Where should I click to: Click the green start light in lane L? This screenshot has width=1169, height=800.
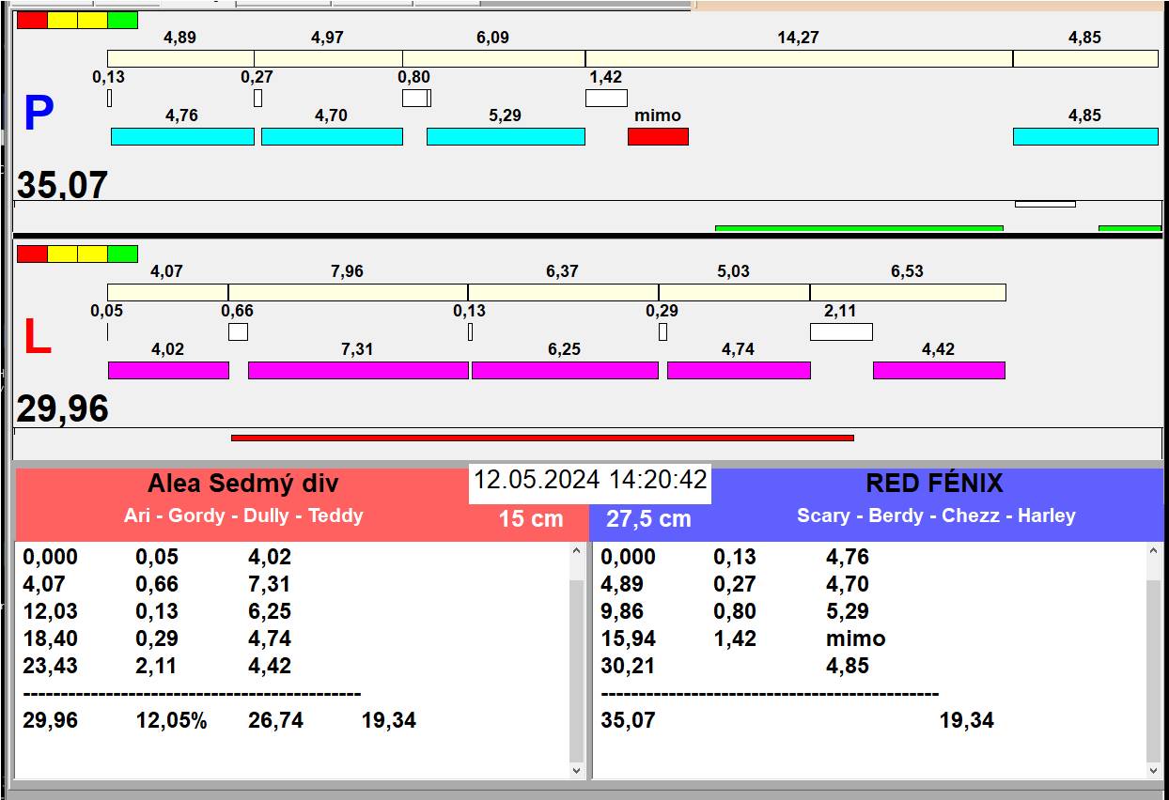click(x=122, y=254)
